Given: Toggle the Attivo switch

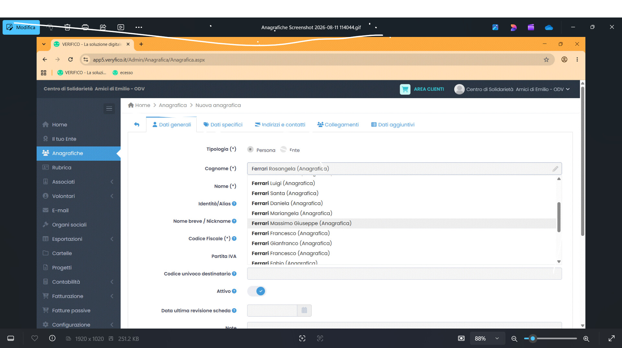Looking at the screenshot, I should [257, 291].
